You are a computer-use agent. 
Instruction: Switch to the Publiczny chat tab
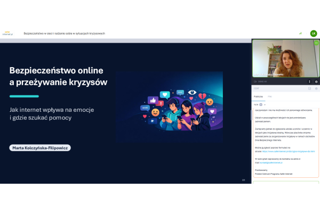click(258, 96)
